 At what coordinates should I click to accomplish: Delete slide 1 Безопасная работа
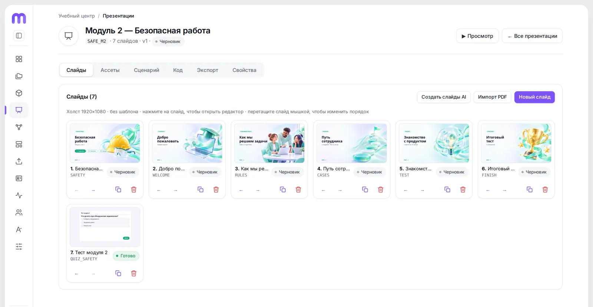[x=134, y=189]
